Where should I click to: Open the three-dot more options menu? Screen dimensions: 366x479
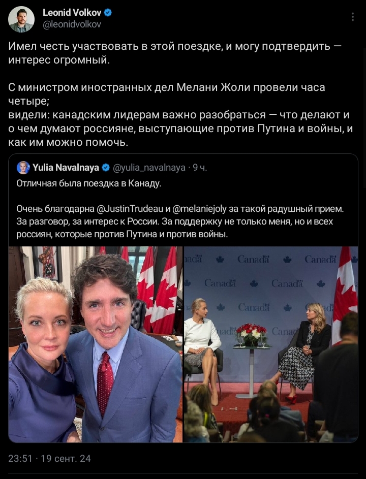point(353,17)
